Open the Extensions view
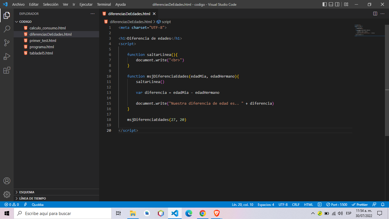 point(7,70)
